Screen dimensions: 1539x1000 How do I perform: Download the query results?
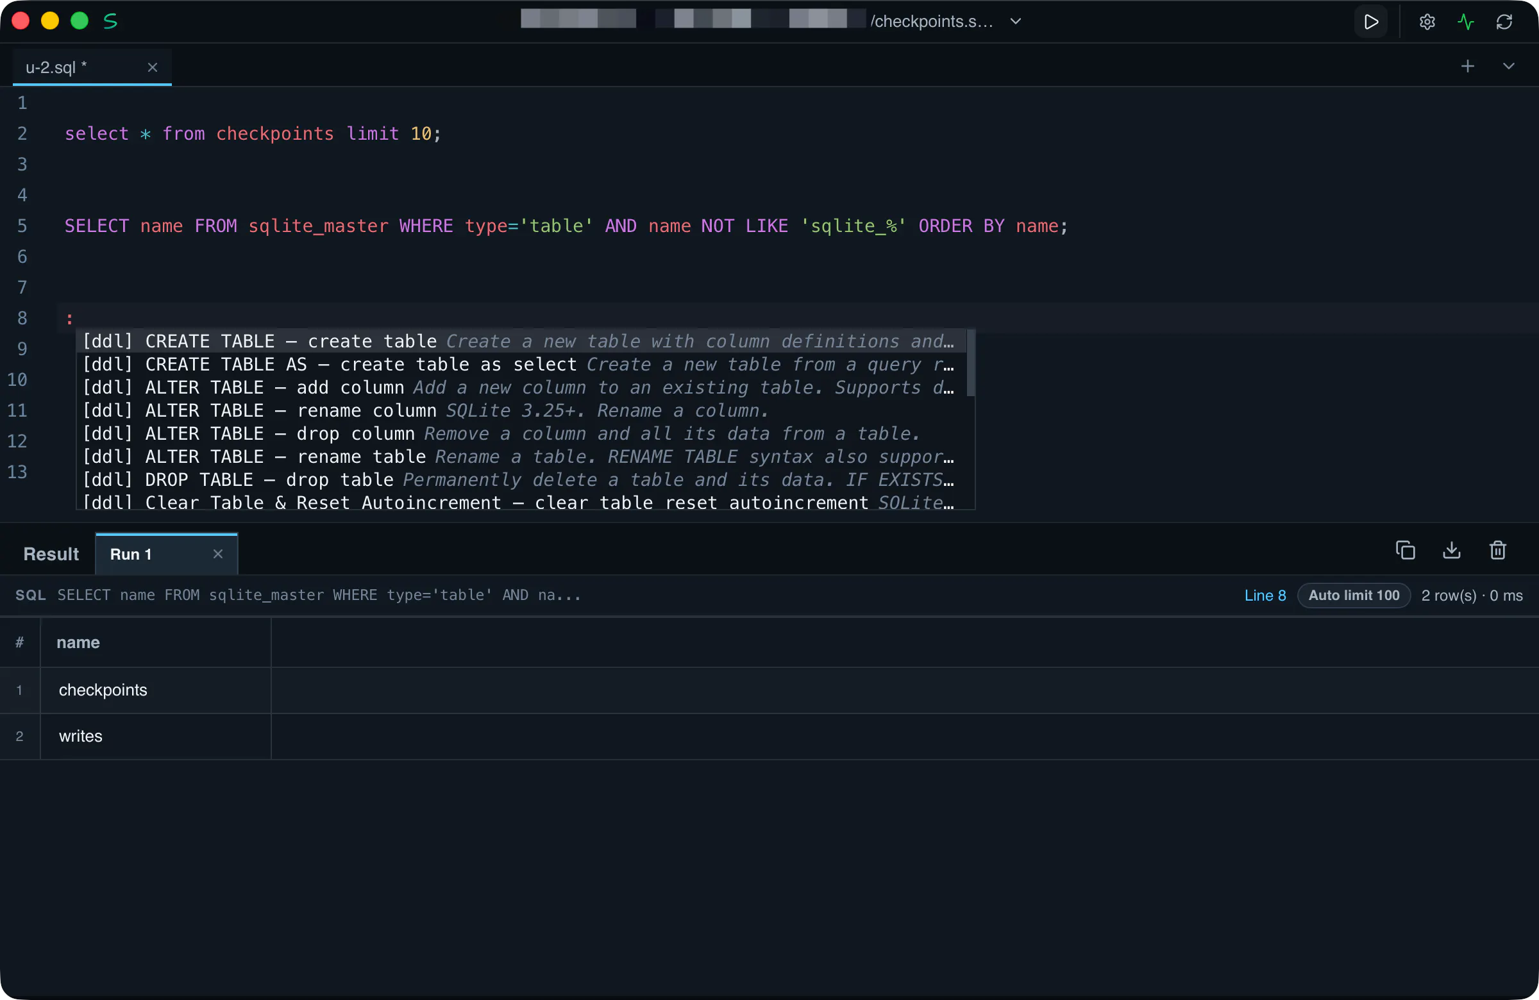(1451, 550)
